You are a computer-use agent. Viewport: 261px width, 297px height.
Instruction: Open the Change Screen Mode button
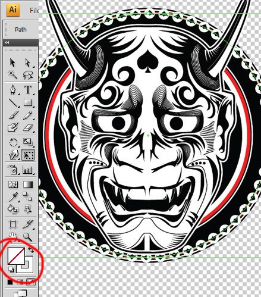[21, 293]
